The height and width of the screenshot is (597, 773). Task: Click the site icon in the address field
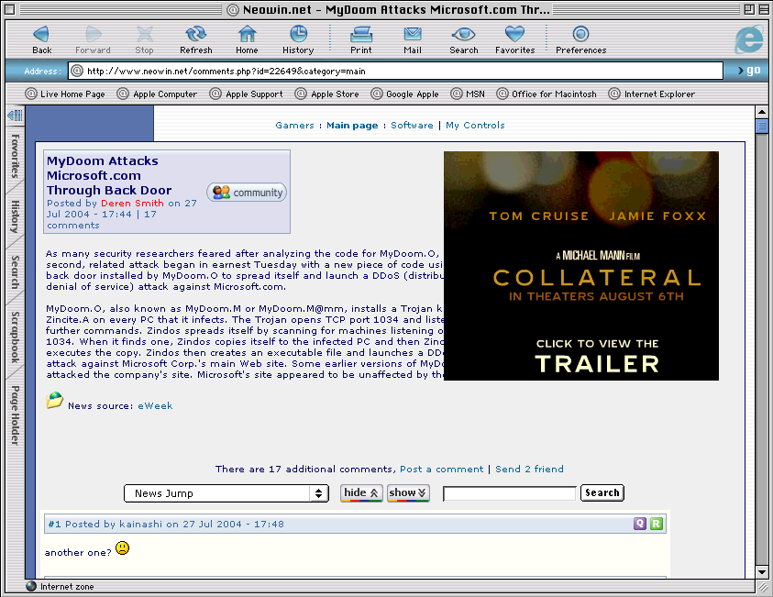click(76, 71)
